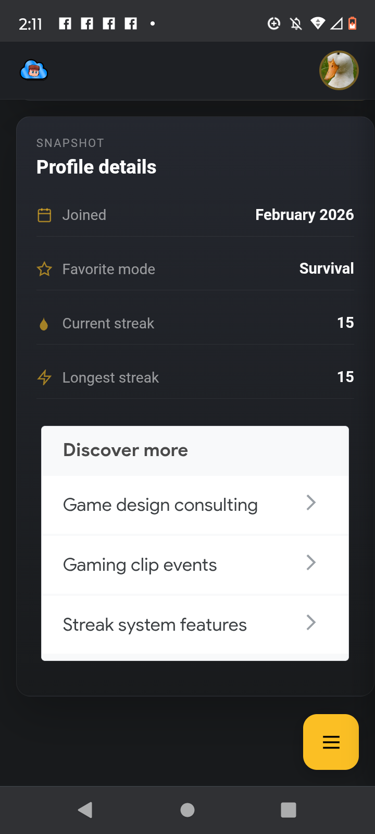Viewport: 375px width, 834px height.
Task: Open the Gaming clip events link
Action: (x=140, y=565)
